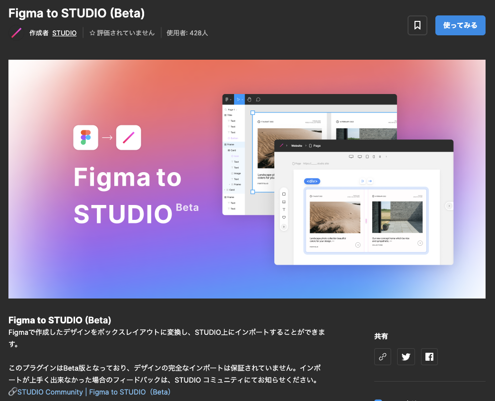This screenshot has height=401, width=495.
Task: Select the Move tool in the Figma toolbar
Action: tap(238, 100)
